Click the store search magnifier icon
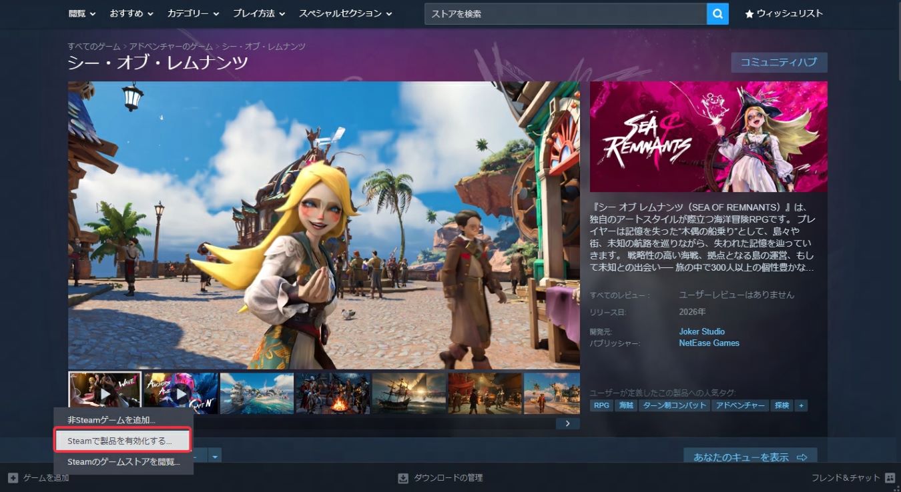The image size is (901, 492). tap(717, 14)
